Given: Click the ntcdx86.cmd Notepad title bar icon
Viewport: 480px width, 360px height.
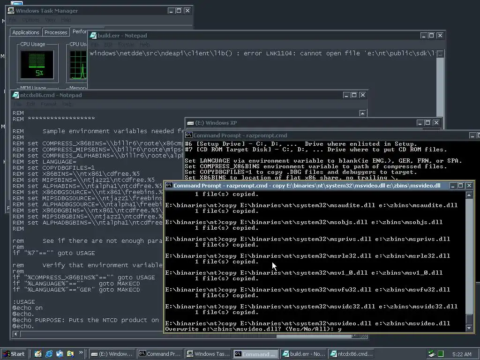Looking at the screenshot, I should click(15, 95).
